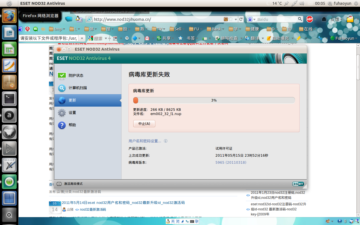Click the search magnifier in the Baidu box
This screenshot has width=360, height=225.
(x=300, y=19)
